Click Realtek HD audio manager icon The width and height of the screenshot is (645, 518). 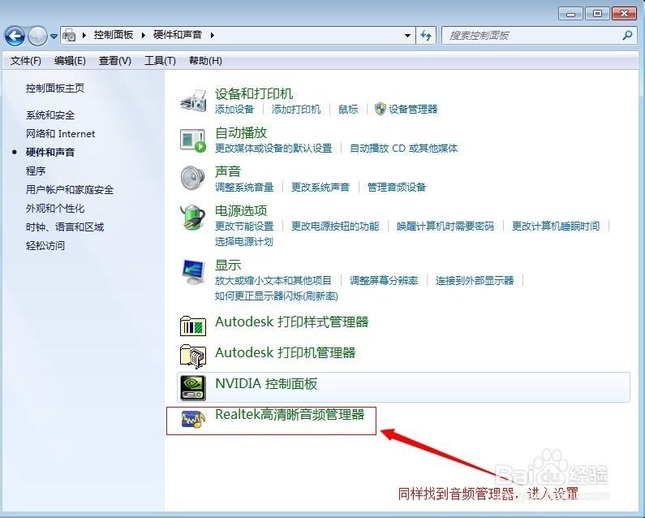[x=193, y=419]
